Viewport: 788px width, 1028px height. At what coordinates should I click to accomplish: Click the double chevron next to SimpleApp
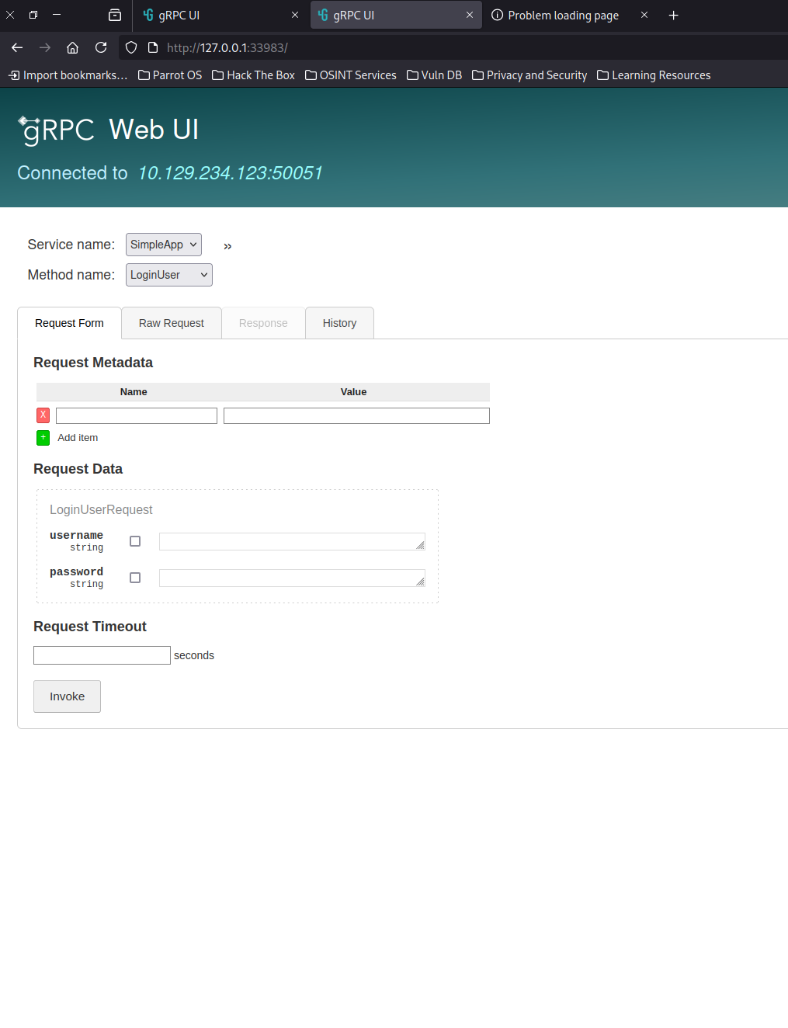pos(227,246)
